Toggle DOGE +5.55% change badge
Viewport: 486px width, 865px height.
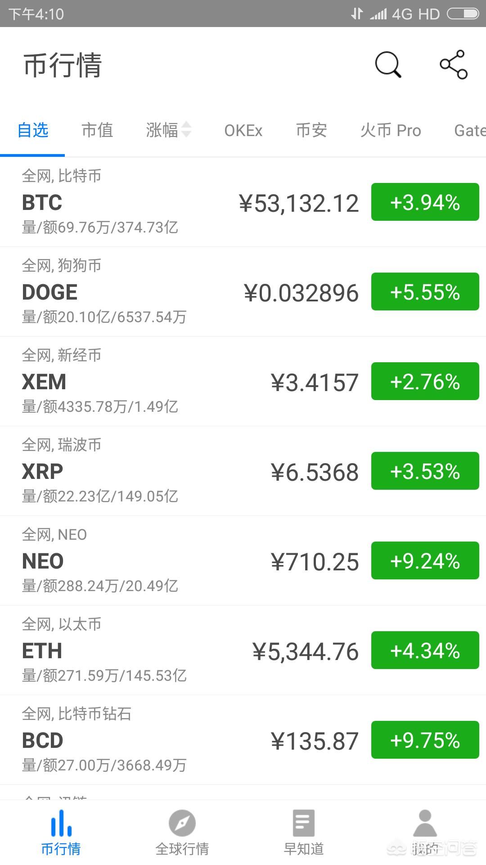[x=425, y=291]
